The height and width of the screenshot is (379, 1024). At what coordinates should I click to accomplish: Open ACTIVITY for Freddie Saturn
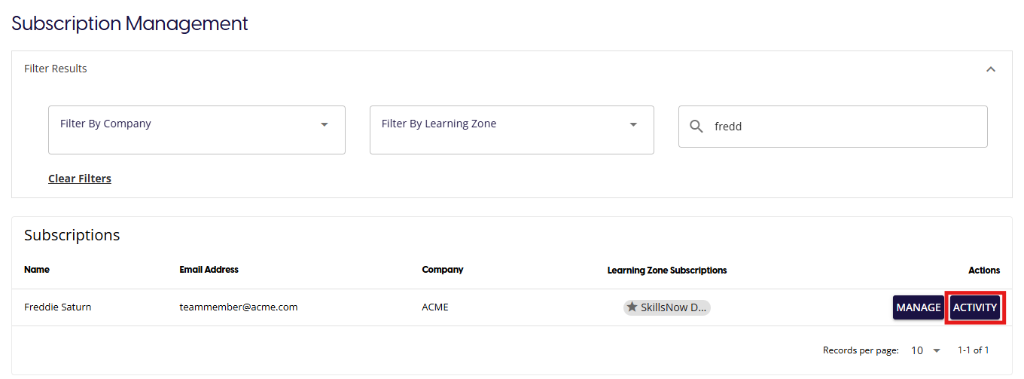click(x=974, y=307)
